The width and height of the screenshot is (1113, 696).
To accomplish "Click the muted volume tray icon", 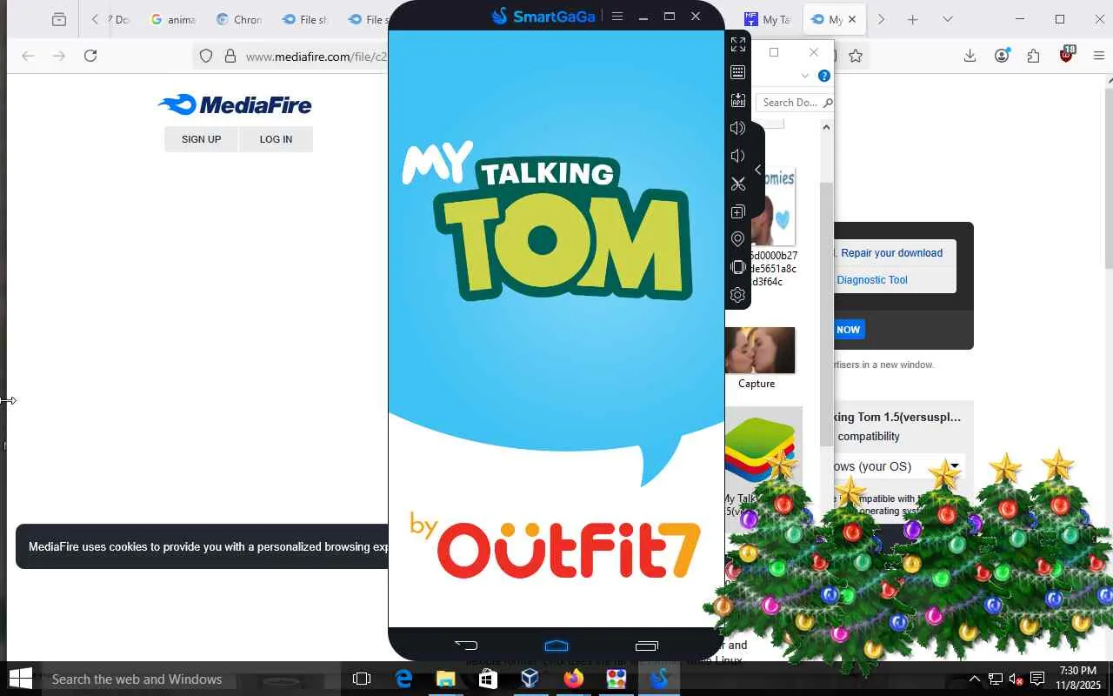I will pos(1016,679).
